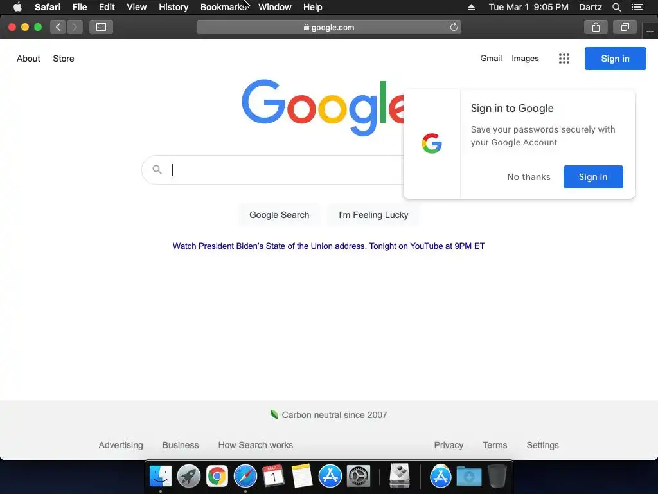Open the About link
Viewport: 658px width, 494px height.
click(28, 59)
